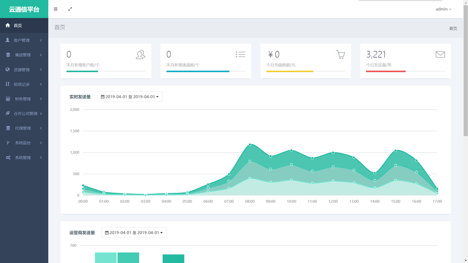Click the envelope icon on send volume card
The width and height of the screenshot is (468, 263).
coord(440,54)
